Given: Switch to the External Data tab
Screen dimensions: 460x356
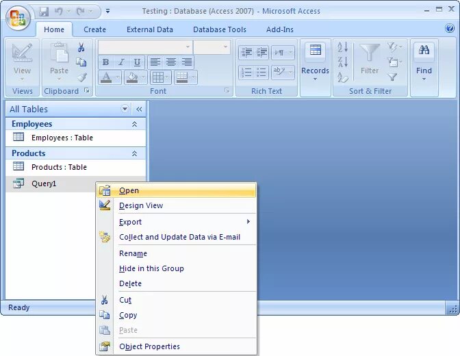Looking at the screenshot, I should (x=150, y=29).
